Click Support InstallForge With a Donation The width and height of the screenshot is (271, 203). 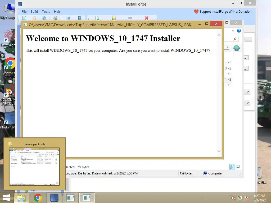tap(225, 12)
